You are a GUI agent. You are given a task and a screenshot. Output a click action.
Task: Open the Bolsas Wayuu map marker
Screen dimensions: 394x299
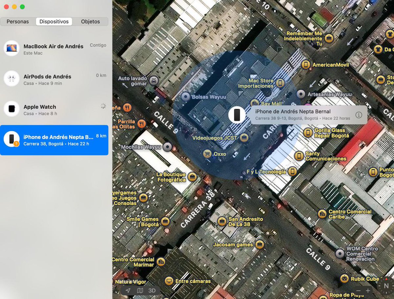pyautogui.click(x=186, y=97)
